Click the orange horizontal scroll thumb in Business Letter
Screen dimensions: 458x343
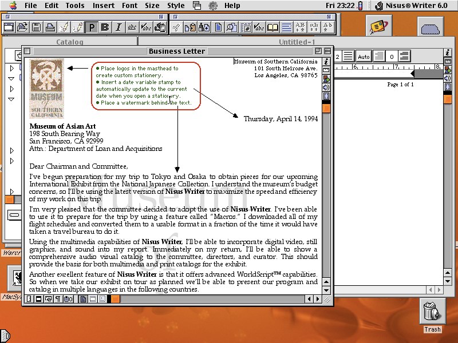click(116, 299)
